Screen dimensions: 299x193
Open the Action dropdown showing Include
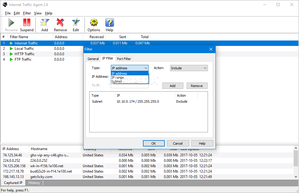click(x=189, y=68)
